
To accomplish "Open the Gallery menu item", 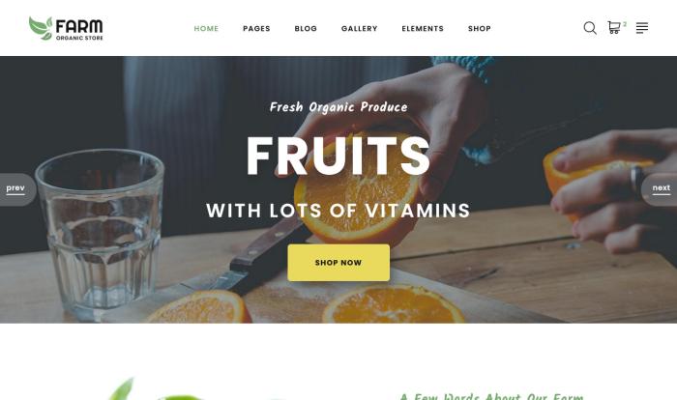I will [x=359, y=28].
